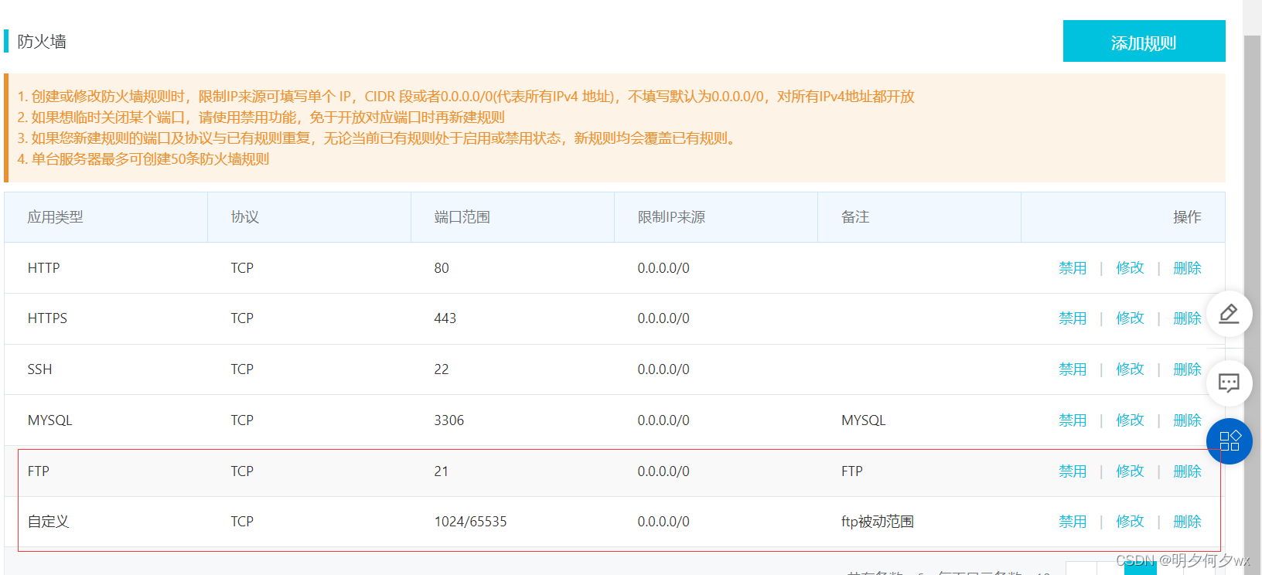The height and width of the screenshot is (575, 1262).
Task: Click the MYSQL remark cell
Action: coord(864,420)
